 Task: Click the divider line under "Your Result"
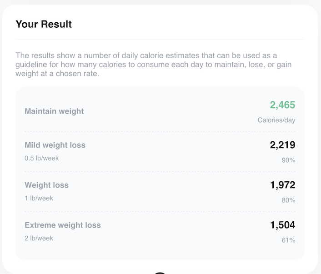click(x=160, y=40)
